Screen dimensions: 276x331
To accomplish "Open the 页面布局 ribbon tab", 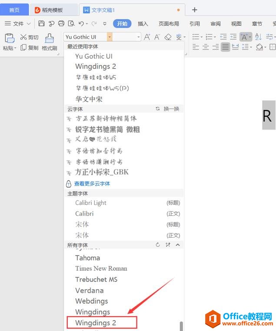I will tap(169, 23).
